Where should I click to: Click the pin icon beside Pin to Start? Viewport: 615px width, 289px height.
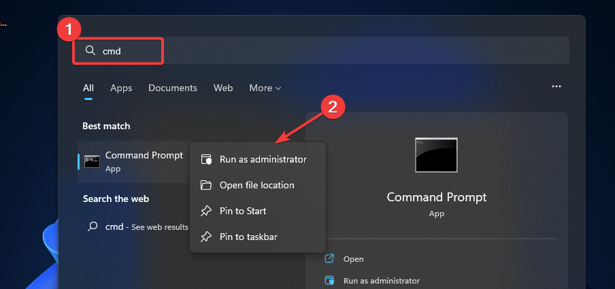click(x=206, y=211)
